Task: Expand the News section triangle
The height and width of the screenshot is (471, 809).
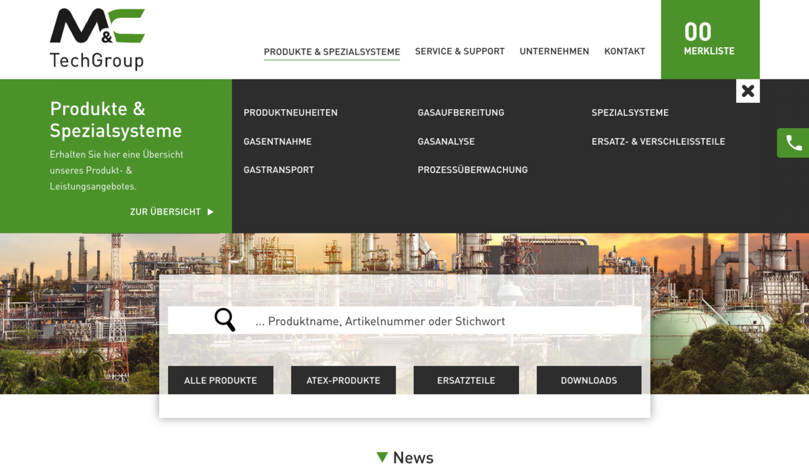Action: click(382, 458)
